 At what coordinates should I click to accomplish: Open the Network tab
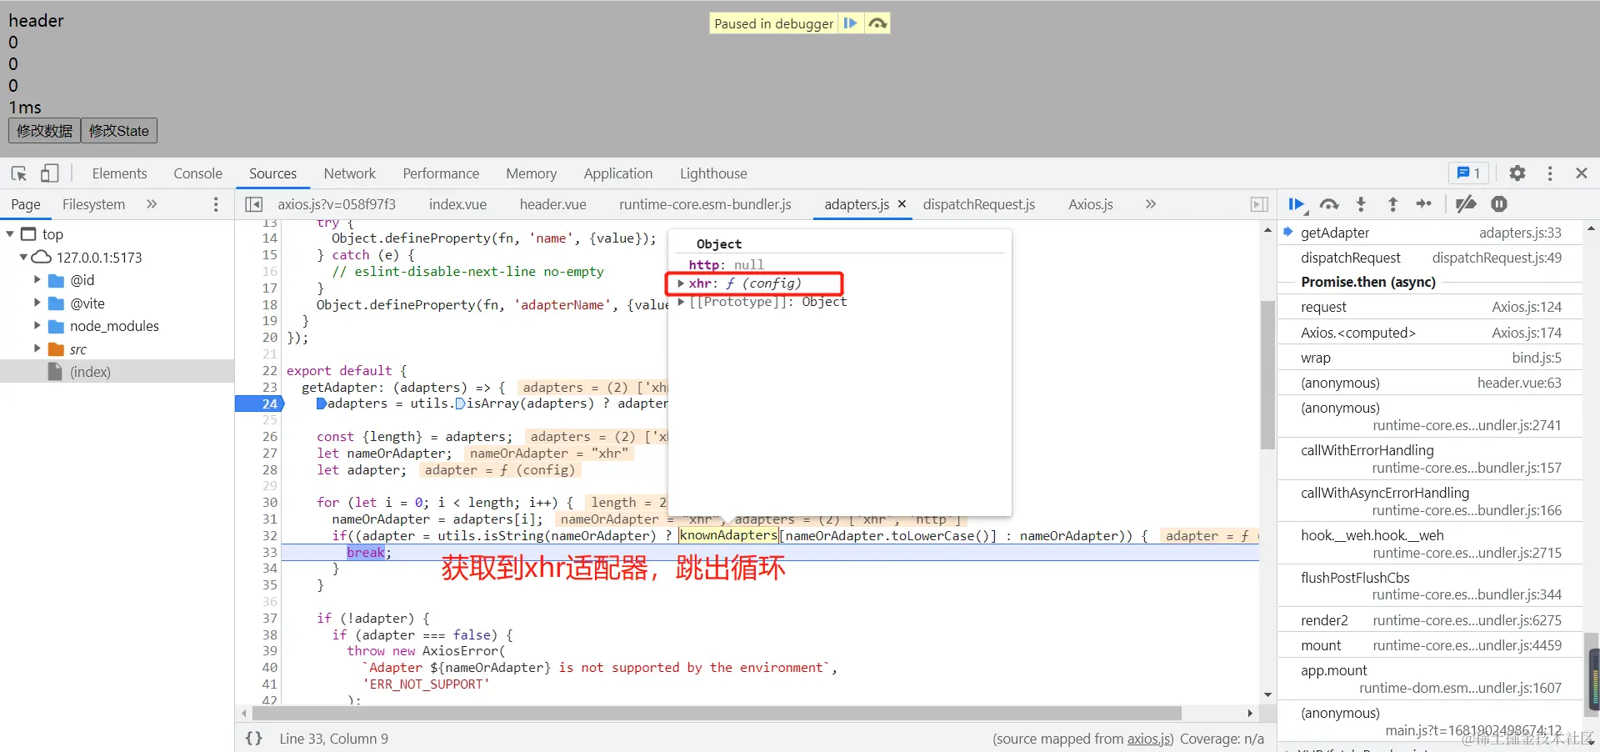tap(350, 173)
